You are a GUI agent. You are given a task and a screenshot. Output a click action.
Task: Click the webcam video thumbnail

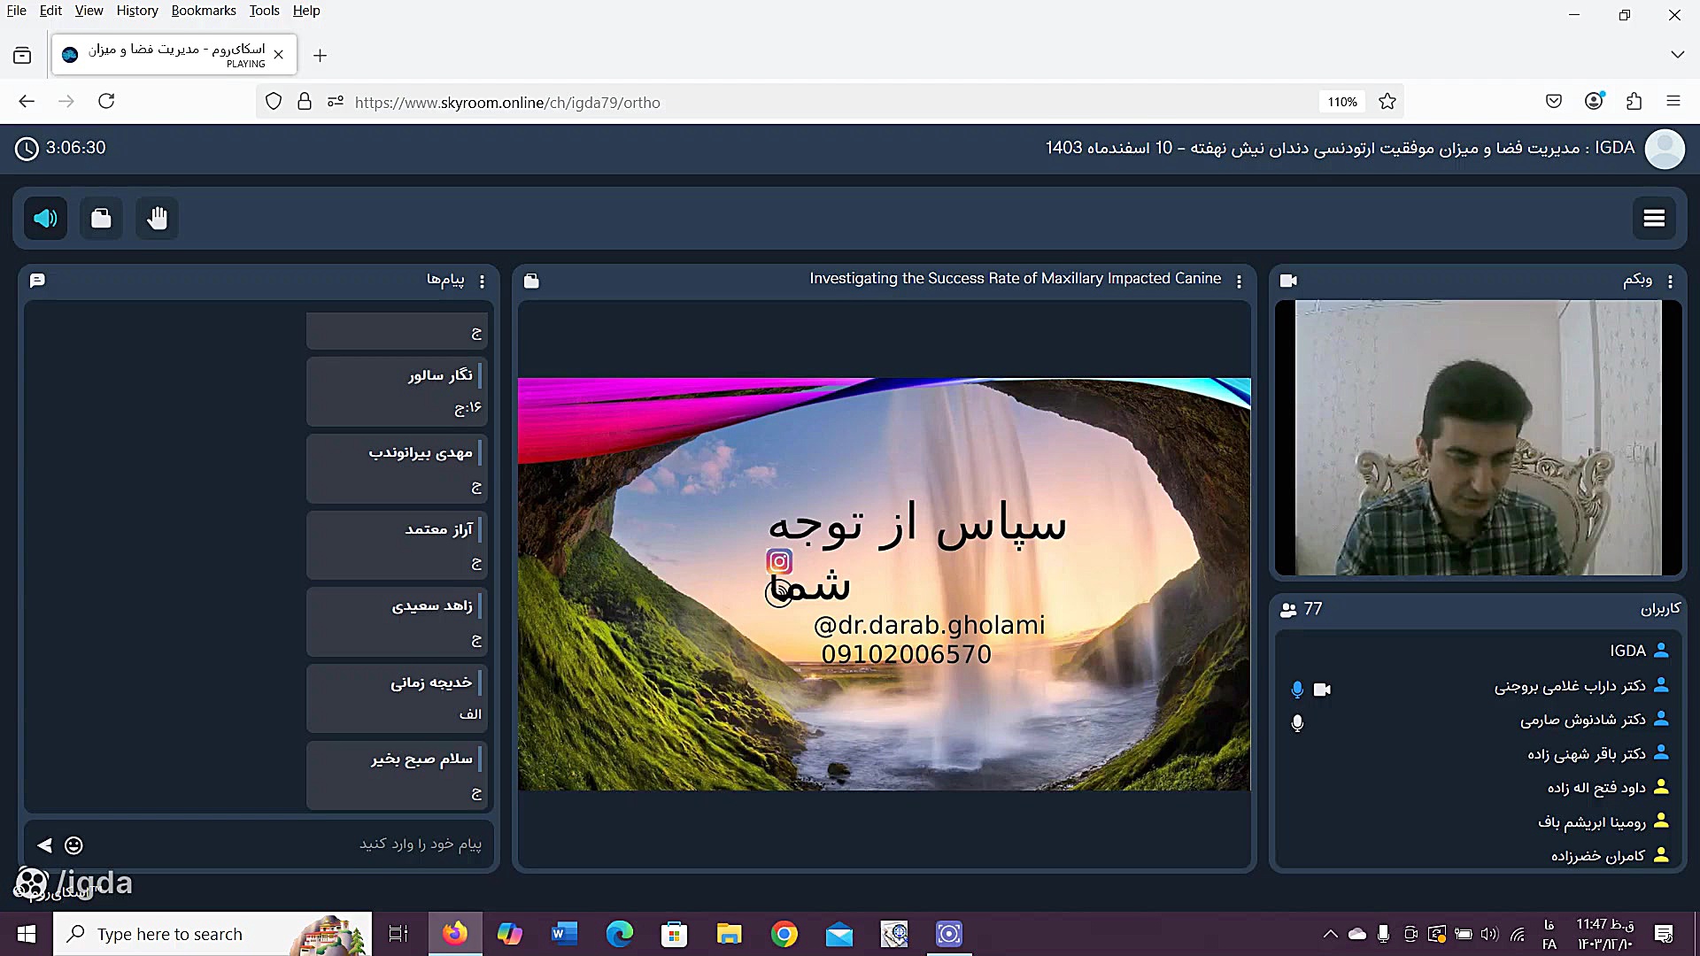1478,438
